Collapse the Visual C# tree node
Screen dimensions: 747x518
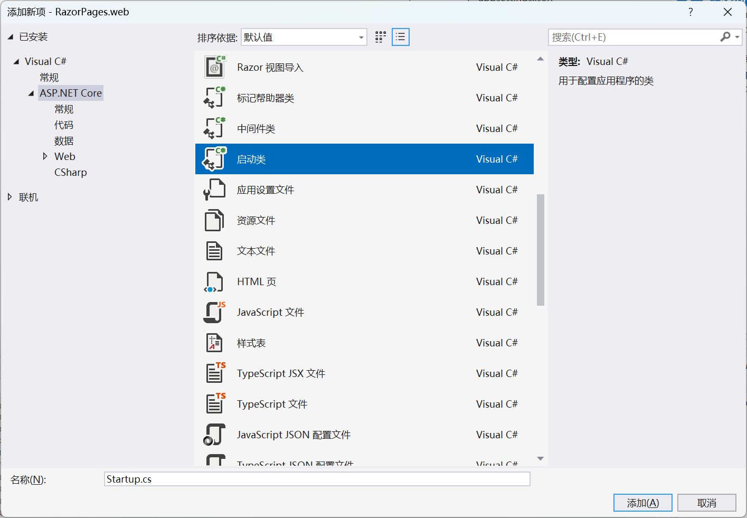[x=16, y=62]
